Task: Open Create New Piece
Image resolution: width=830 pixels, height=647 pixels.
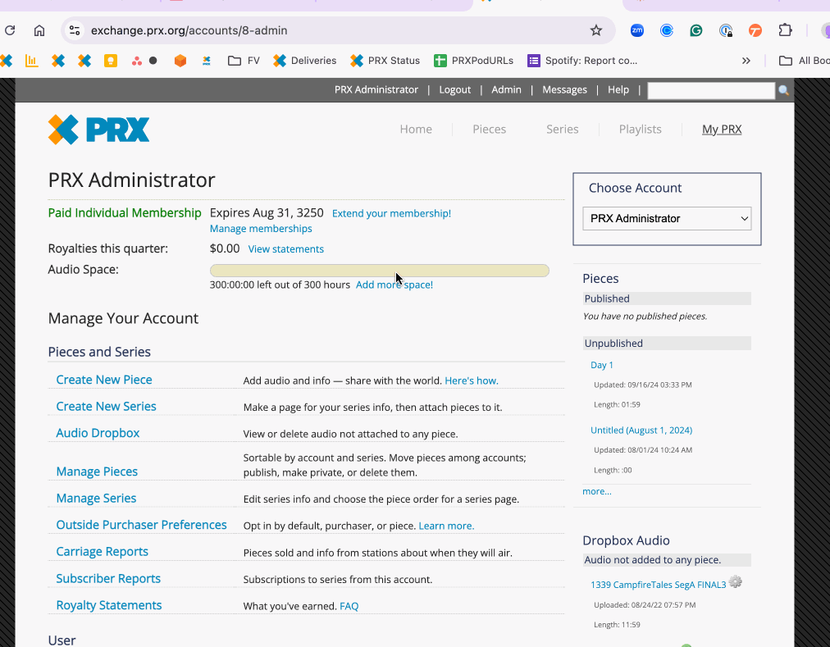Action: click(104, 380)
